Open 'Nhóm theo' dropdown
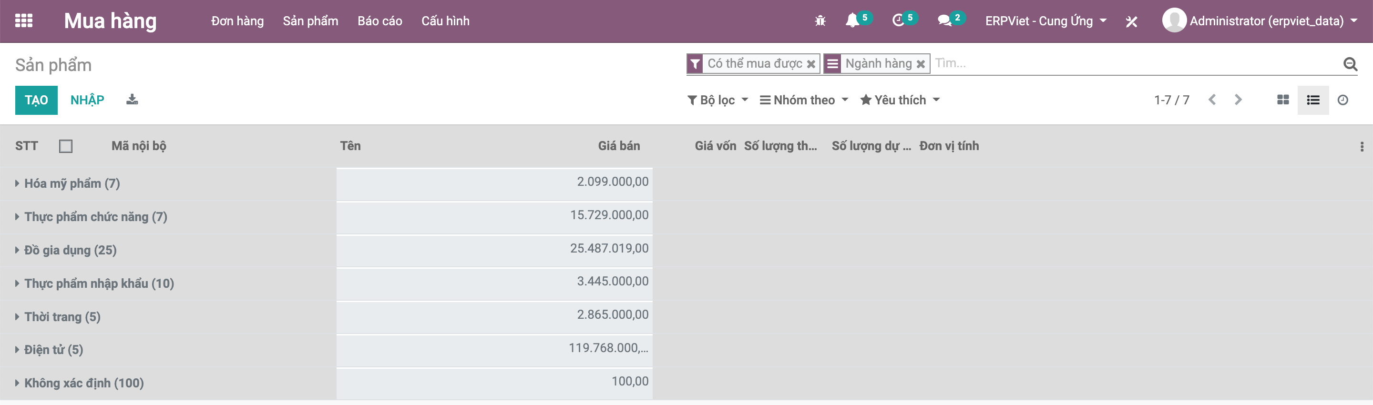Viewport: 1373px width, 405px height. tap(804, 100)
